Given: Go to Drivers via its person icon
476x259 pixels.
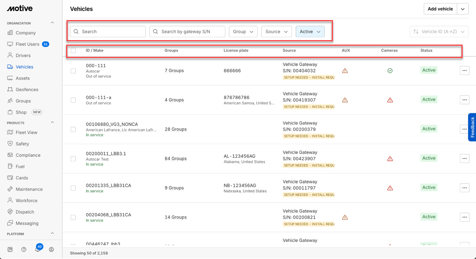Looking at the screenshot, I should tap(10, 55).
